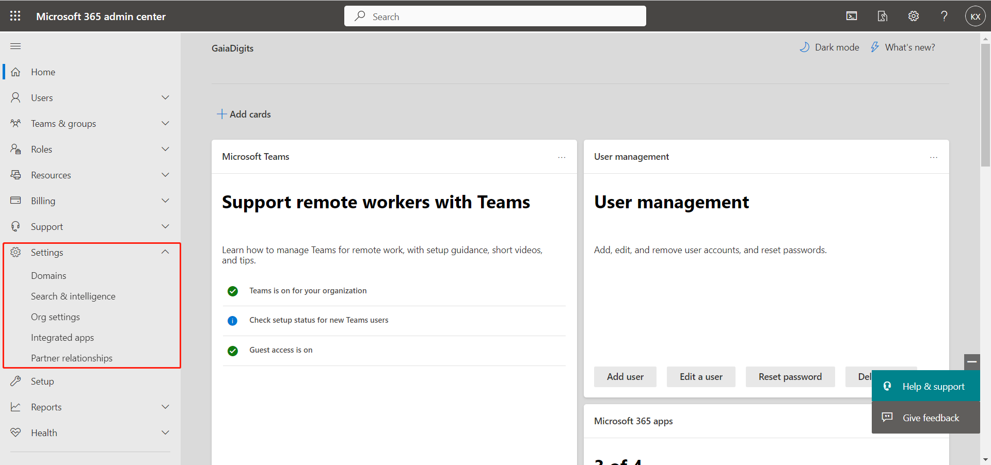Click the Support headset icon in sidebar
The image size is (991, 465).
tap(16, 226)
